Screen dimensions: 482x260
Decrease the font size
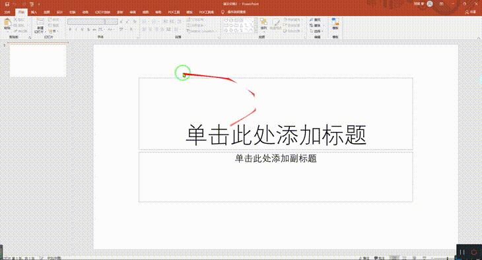(127, 22)
